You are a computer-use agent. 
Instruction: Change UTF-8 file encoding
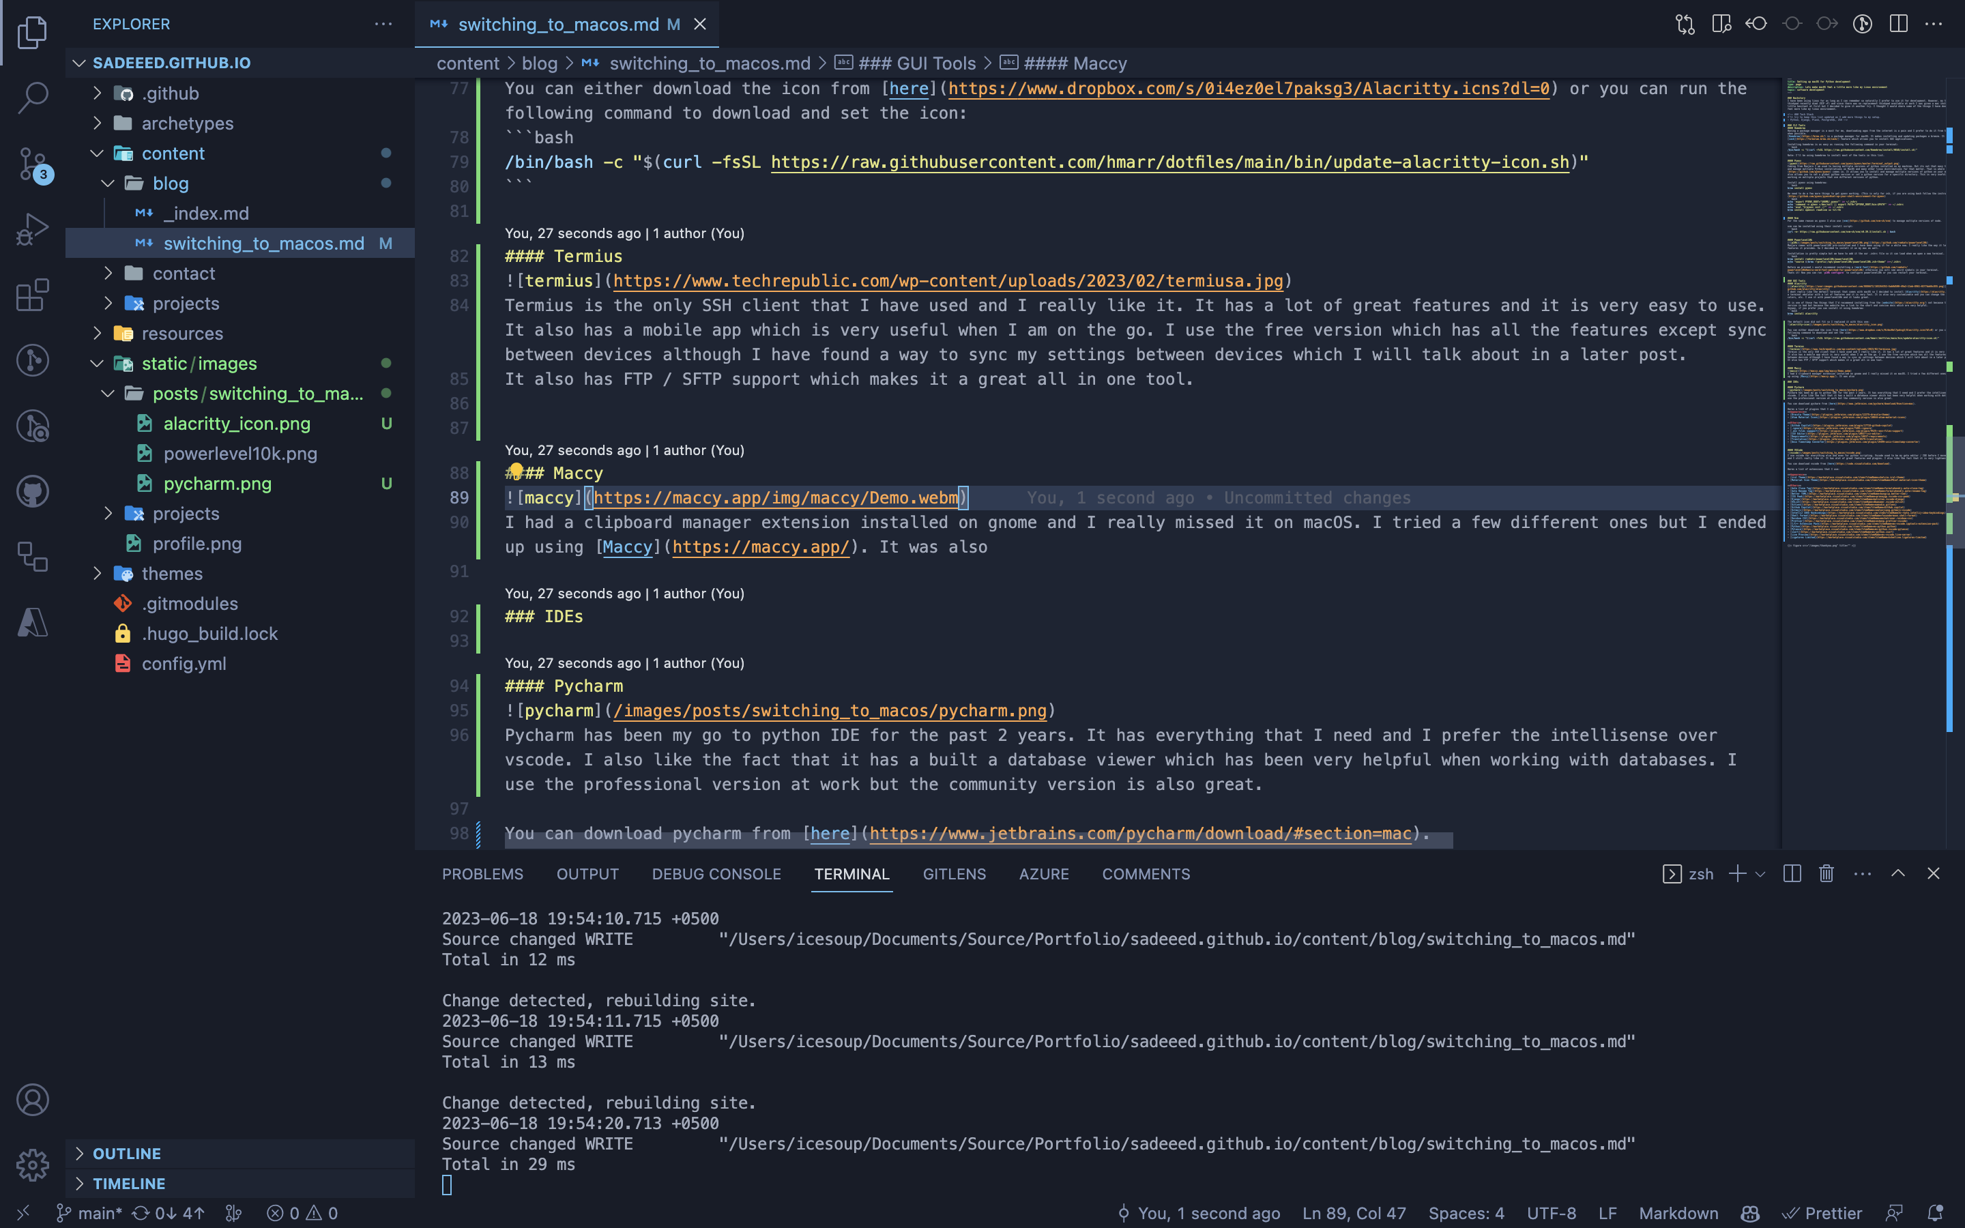point(1551,1214)
